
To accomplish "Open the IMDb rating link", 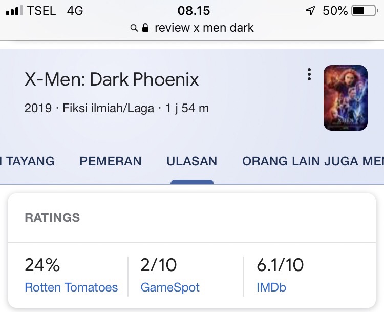I will click(x=271, y=288).
